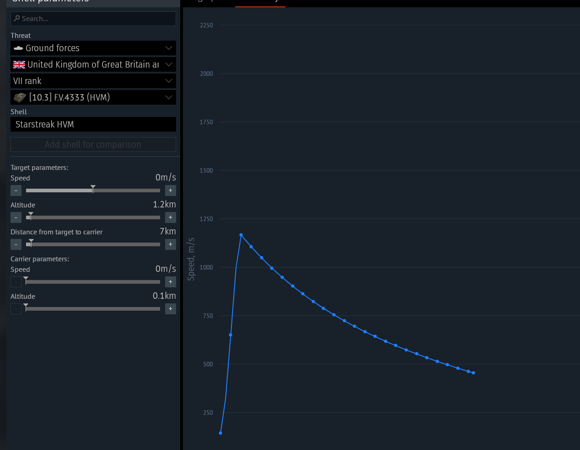Click the carrier Speed slider track
This screenshot has height=450, width=580.
93,282
